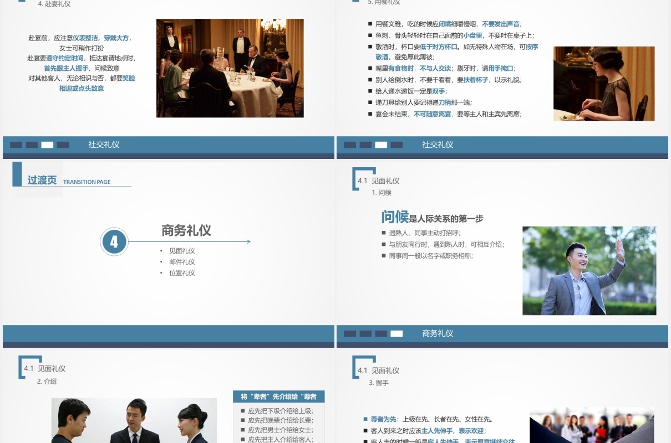
Task: Click the 给人递水递饭一定是双手 bullet
Action: coord(408,91)
